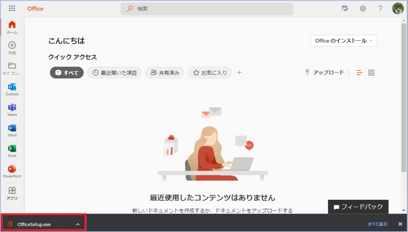Open the フィードバック button
This screenshot has width=408, height=232.
[358, 207]
